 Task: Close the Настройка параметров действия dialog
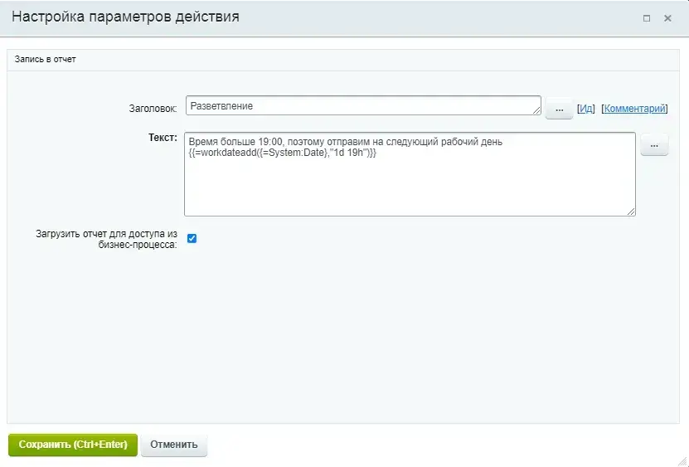[667, 18]
